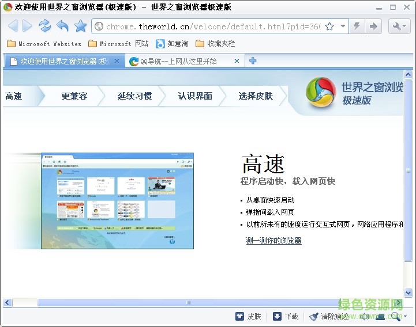Click the 皮肤 skin button in status bar
Image resolution: width=416 pixels, height=327 pixels.
[x=248, y=316]
